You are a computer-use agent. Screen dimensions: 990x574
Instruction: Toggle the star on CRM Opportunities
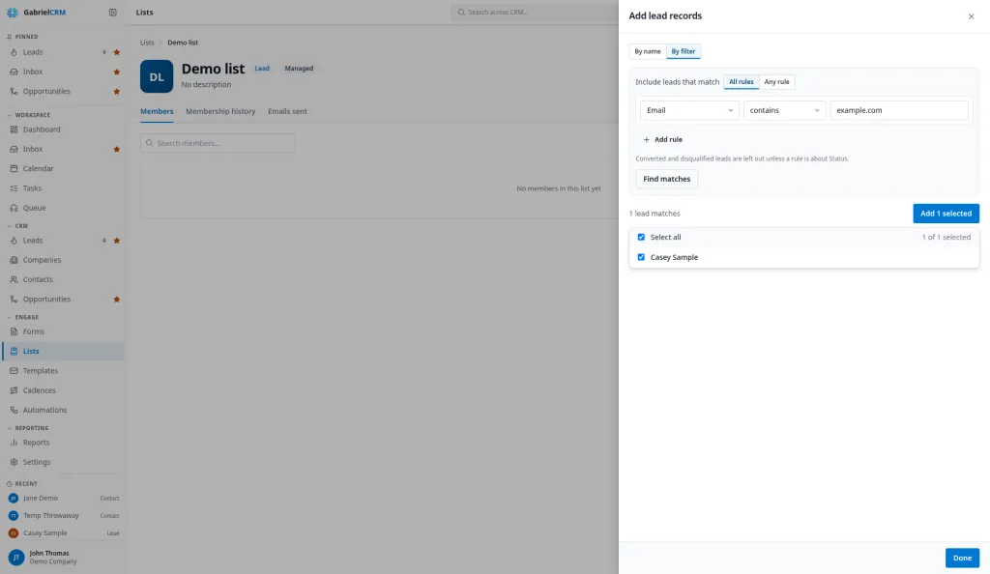[x=117, y=300]
